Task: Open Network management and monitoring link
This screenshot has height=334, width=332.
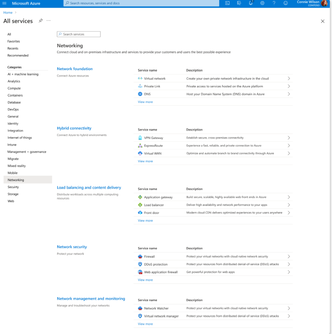Action: [x=91, y=299]
